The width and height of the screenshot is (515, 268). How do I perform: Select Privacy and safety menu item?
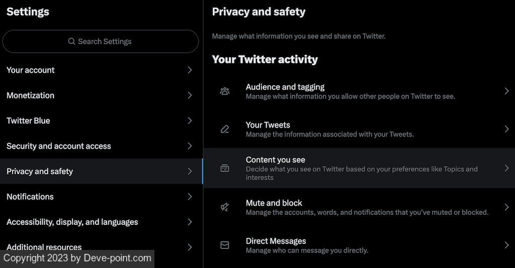point(40,171)
